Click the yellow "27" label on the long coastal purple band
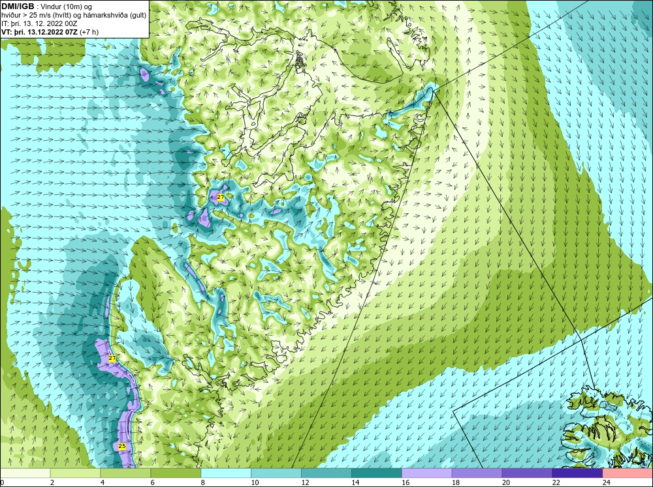 pos(112,358)
